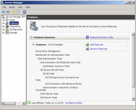Select Roles in the console tree

pyautogui.click(x=12, y=20)
